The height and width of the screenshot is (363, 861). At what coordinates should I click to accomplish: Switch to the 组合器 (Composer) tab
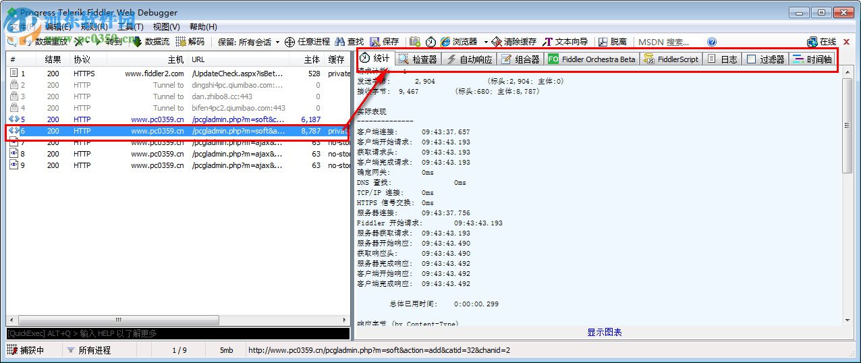click(520, 59)
